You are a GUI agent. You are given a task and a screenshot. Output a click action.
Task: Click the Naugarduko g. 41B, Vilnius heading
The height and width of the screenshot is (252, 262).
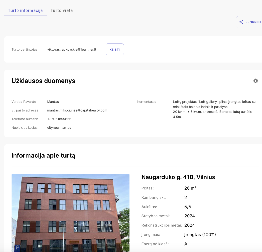click(x=178, y=177)
